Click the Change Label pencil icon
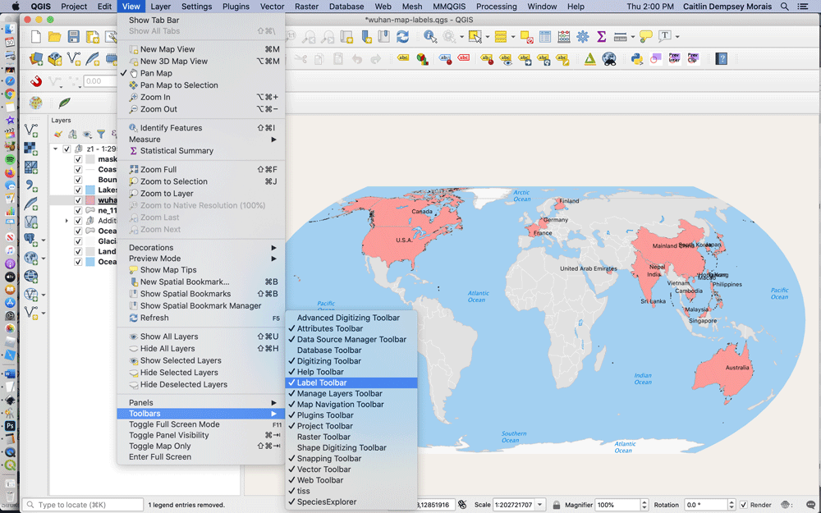The height and width of the screenshot is (513, 821). click(x=562, y=59)
